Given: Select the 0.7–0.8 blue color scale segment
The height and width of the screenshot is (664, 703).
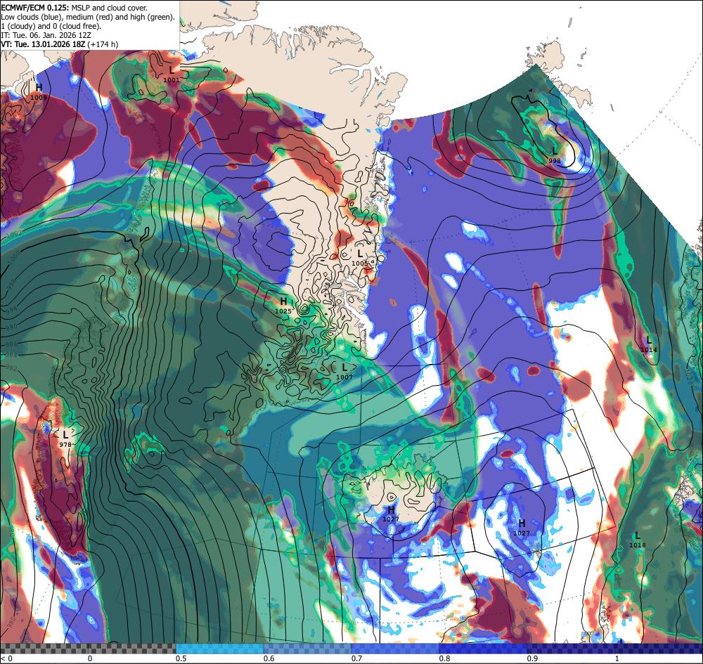Looking at the screenshot, I should (395, 649).
